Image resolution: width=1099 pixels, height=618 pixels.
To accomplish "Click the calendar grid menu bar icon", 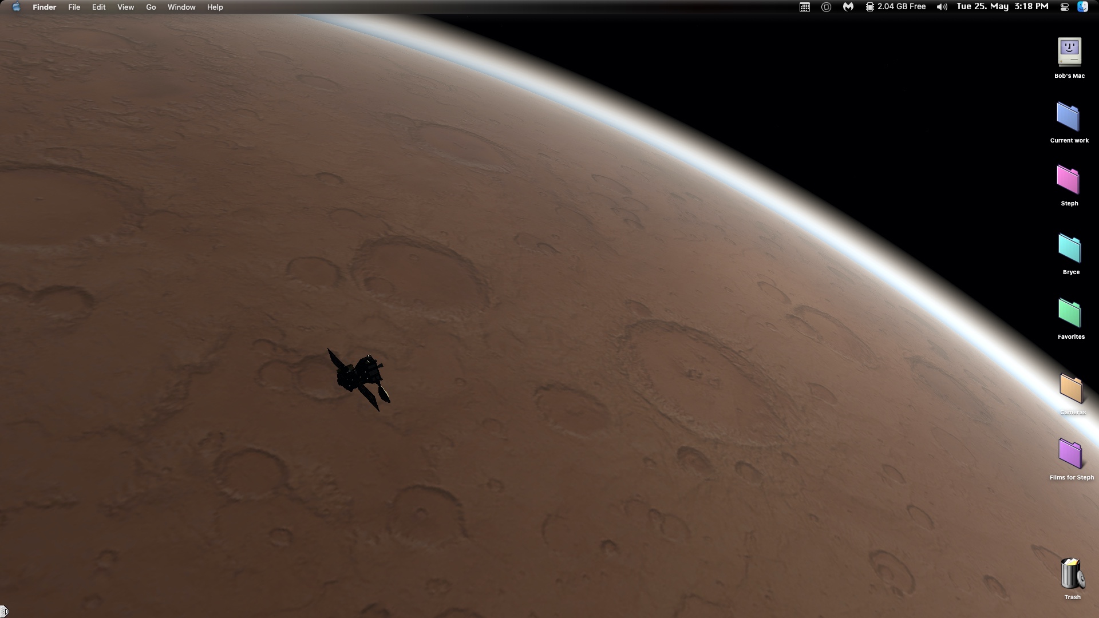I will click(x=804, y=7).
